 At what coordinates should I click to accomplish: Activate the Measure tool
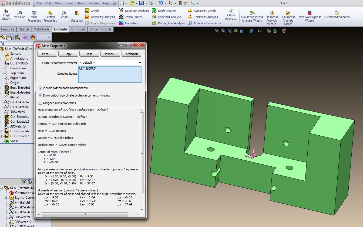click(19, 15)
